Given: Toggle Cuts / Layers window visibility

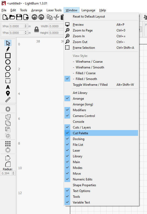Looking at the screenshot, I should click(101, 127).
